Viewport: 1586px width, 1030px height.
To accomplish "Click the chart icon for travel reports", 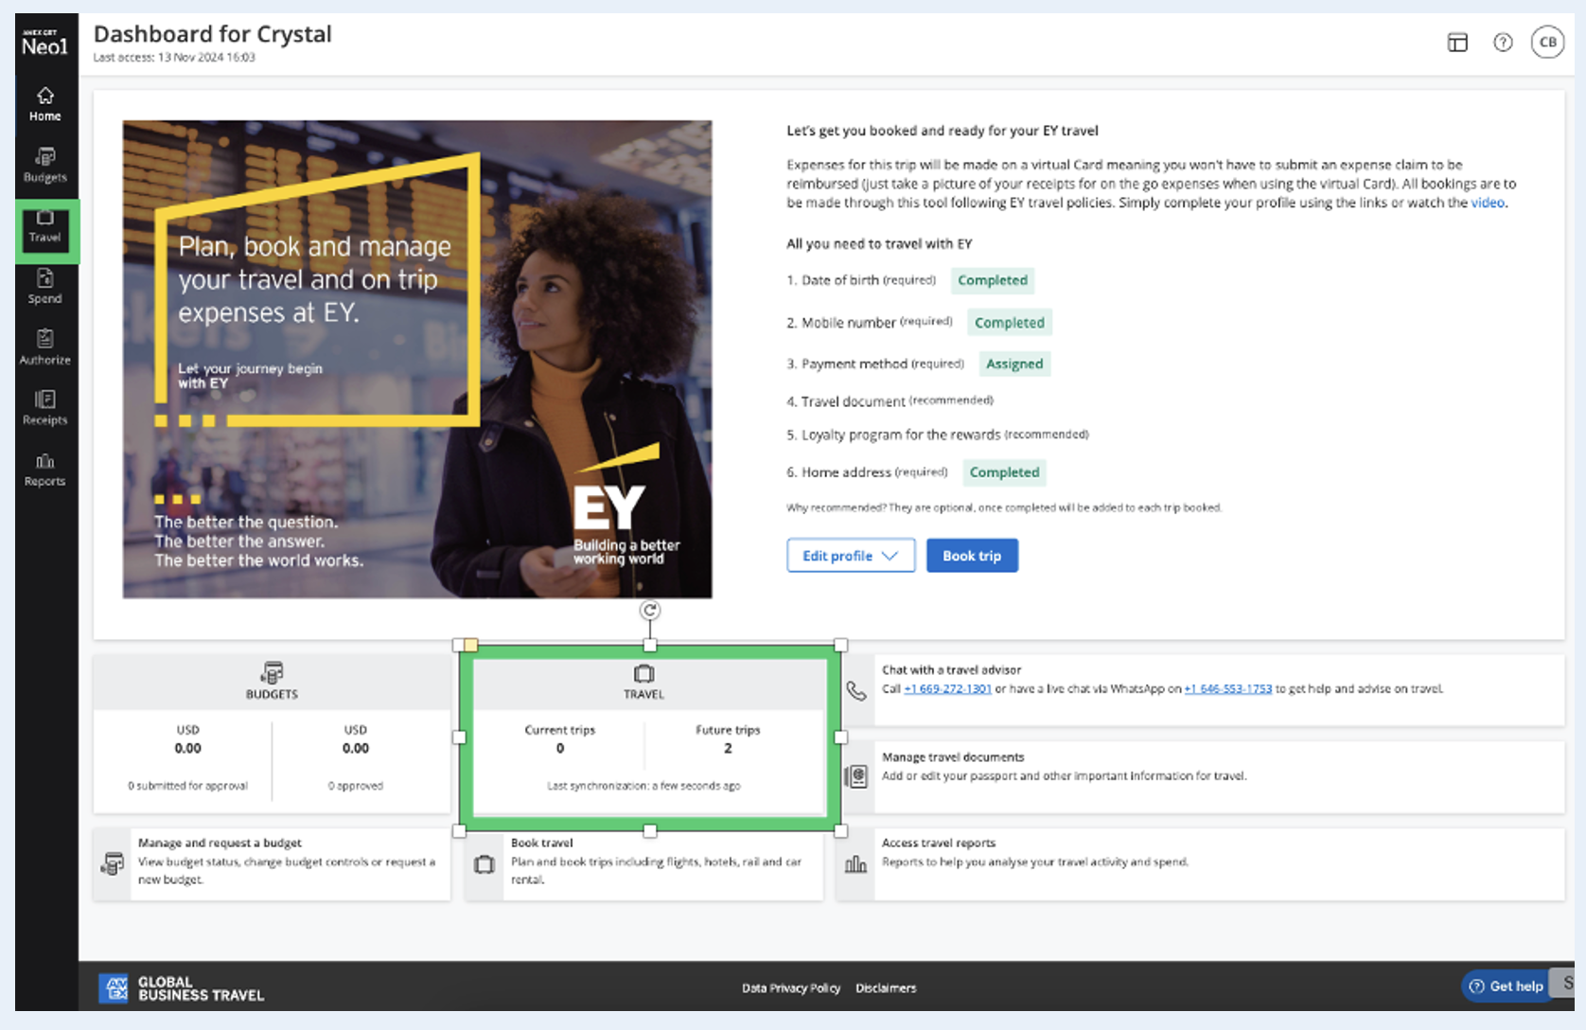I will [x=855, y=863].
